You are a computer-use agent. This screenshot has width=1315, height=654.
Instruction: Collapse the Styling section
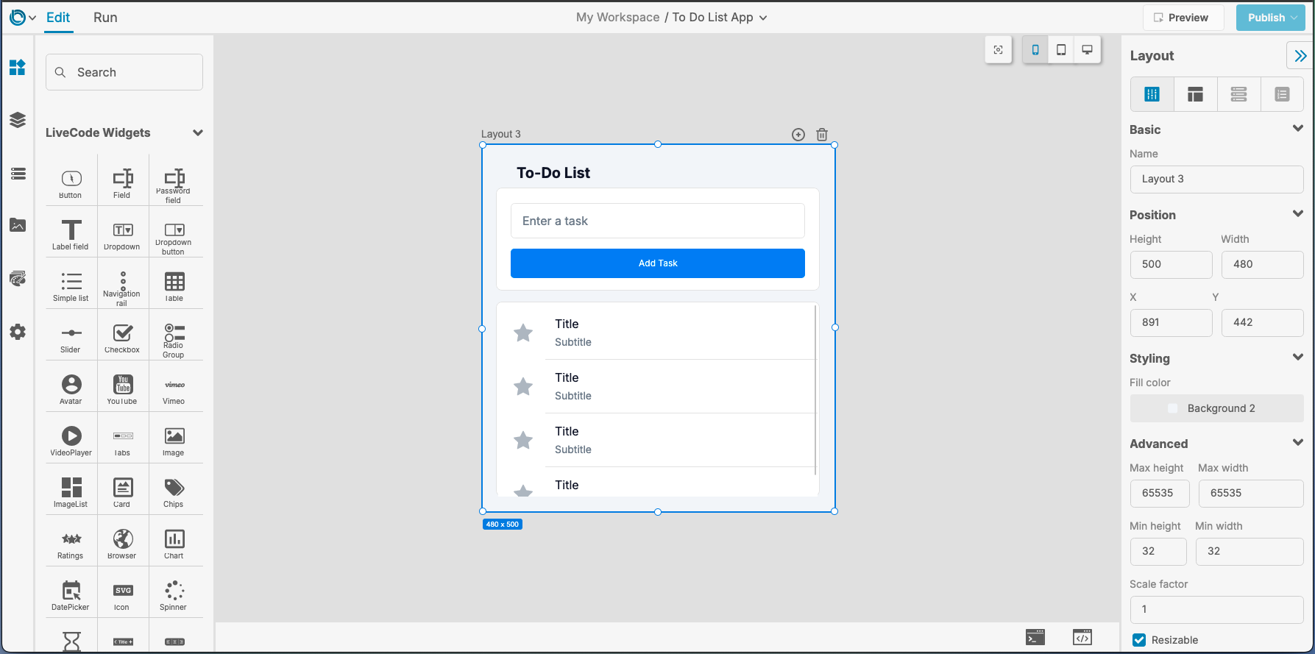tap(1298, 358)
